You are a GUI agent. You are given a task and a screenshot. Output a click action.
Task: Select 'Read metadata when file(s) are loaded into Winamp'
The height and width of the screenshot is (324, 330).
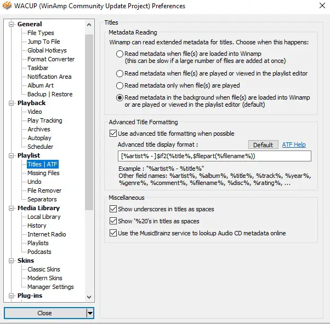tap(120, 54)
